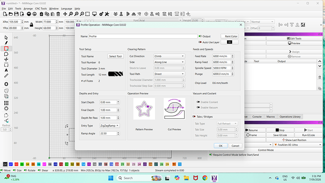Click the Spindle Speed stepper arrows
This screenshot has width=325, height=183.
point(232,68)
